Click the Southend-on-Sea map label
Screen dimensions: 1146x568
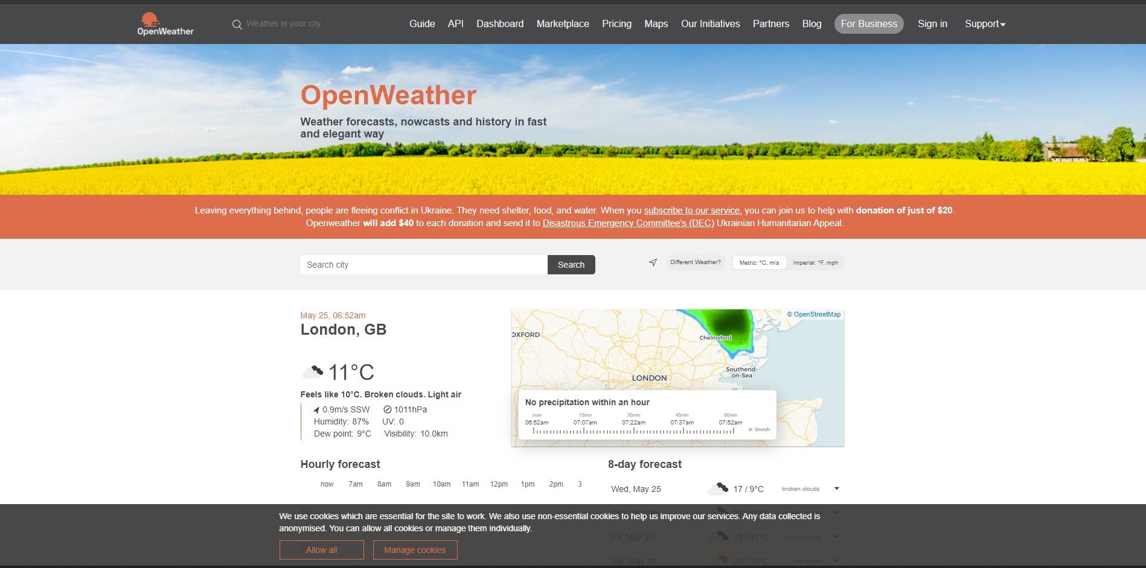tap(741, 372)
